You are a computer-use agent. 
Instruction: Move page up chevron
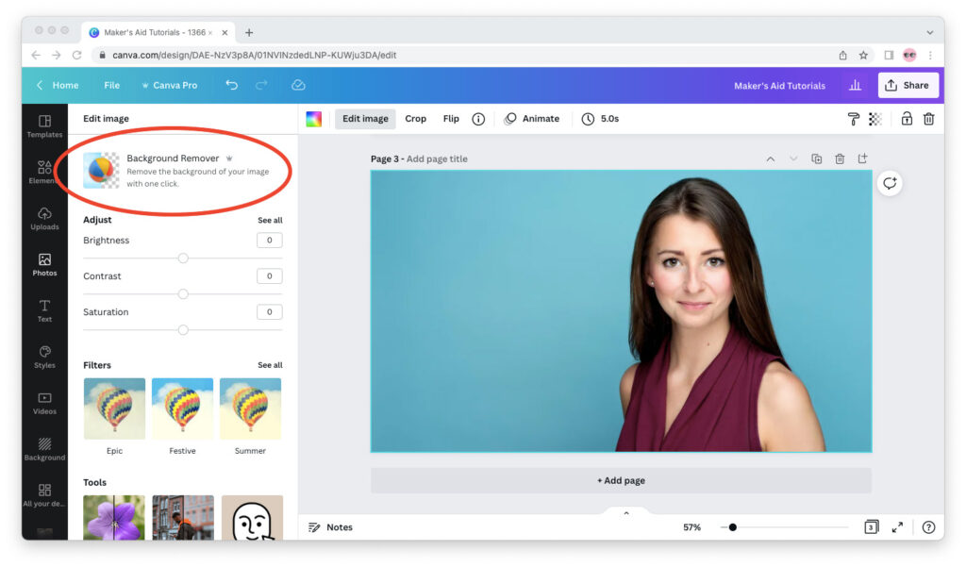point(770,159)
